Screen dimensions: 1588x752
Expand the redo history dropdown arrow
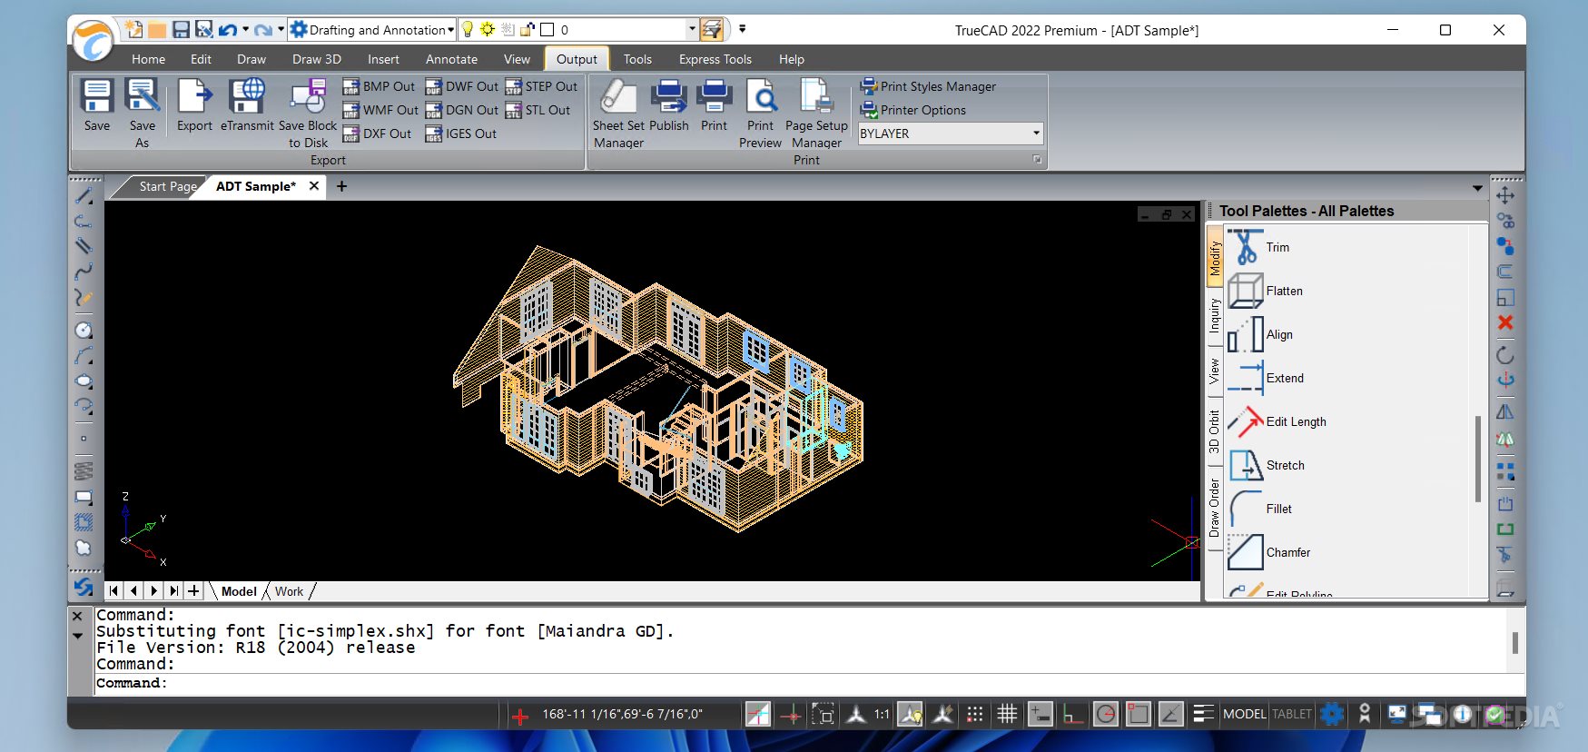tap(281, 29)
